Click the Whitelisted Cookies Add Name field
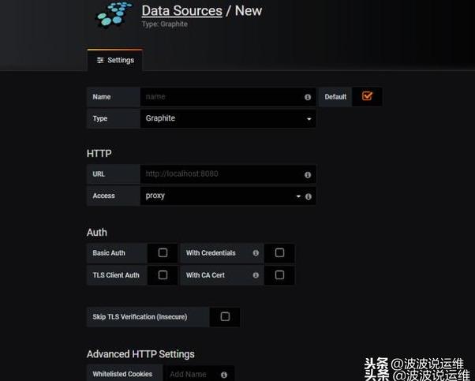Viewport: 475px width, 381px height. [199, 375]
